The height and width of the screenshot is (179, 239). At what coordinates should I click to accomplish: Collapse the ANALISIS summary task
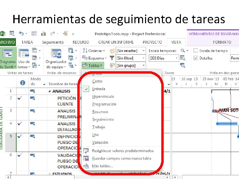coord(49,91)
